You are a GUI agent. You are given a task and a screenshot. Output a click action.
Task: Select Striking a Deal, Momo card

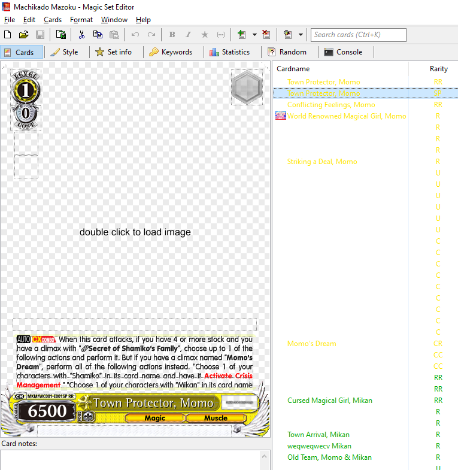(x=366, y=162)
